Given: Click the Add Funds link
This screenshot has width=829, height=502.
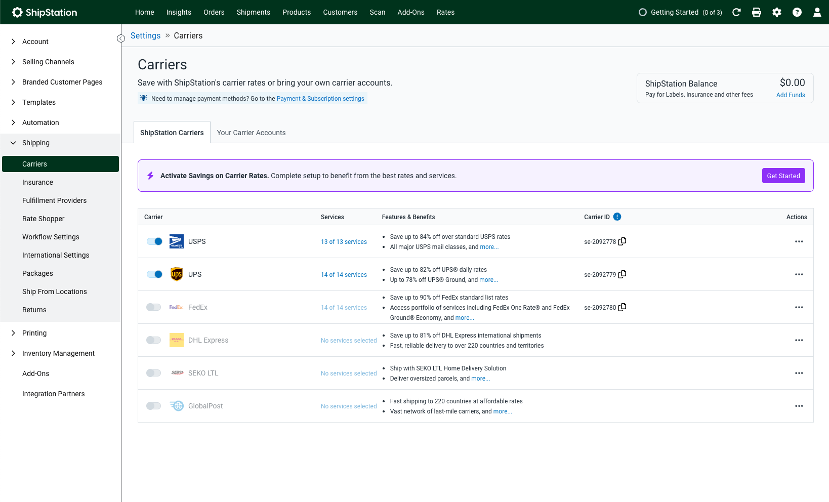Looking at the screenshot, I should 791,95.
